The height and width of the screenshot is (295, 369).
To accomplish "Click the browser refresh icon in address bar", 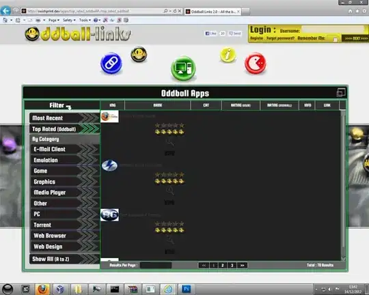I will pyautogui.click(x=175, y=11).
